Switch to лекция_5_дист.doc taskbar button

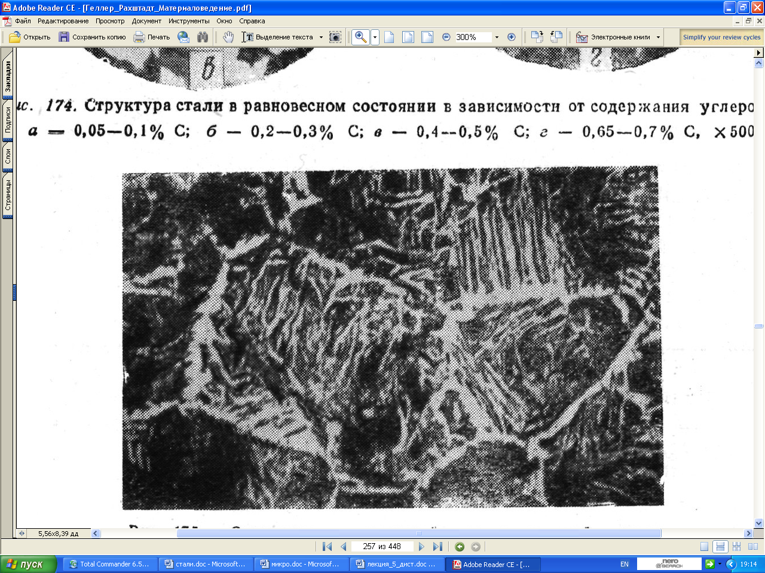tap(397, 564)
